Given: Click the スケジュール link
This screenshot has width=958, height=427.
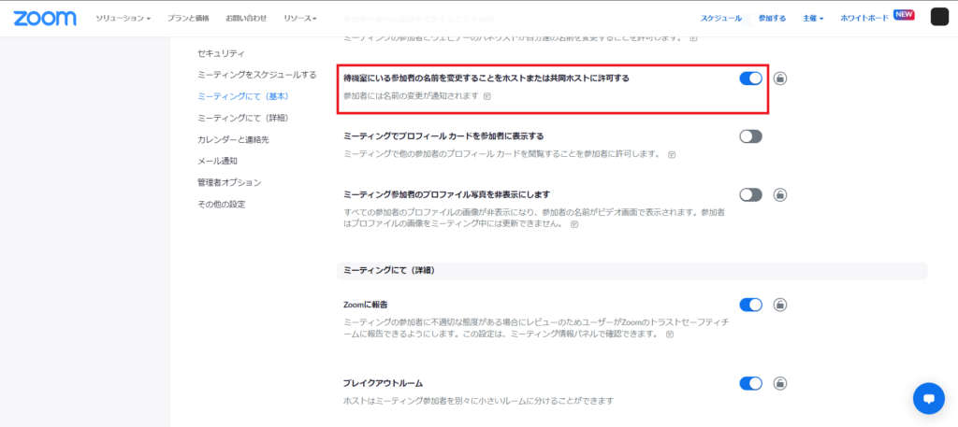Looking at the screenshot, I should (x=721, y=18).
